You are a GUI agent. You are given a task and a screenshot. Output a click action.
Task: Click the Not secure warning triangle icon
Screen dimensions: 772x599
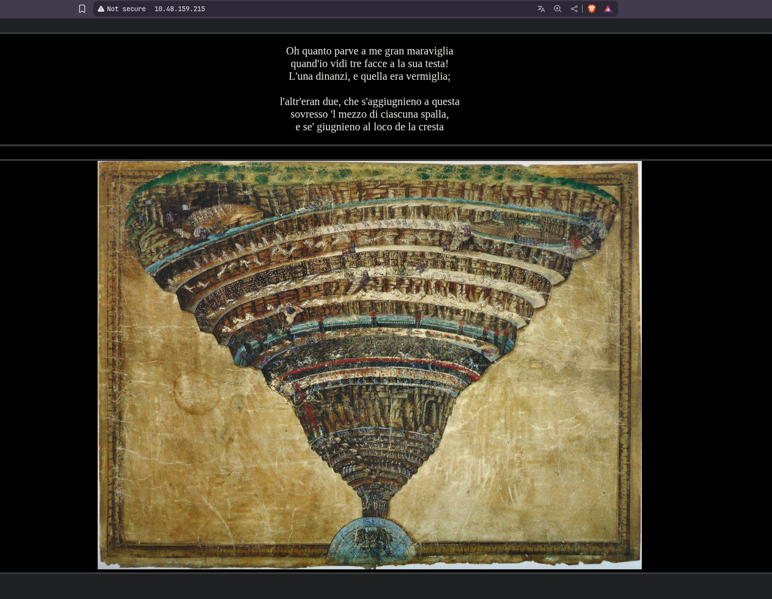(101, 9)
